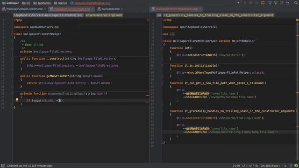Click 'private $wallpaperFileDirectory;' line
This screenshot has height=168, width=299.
click(46, 52)
